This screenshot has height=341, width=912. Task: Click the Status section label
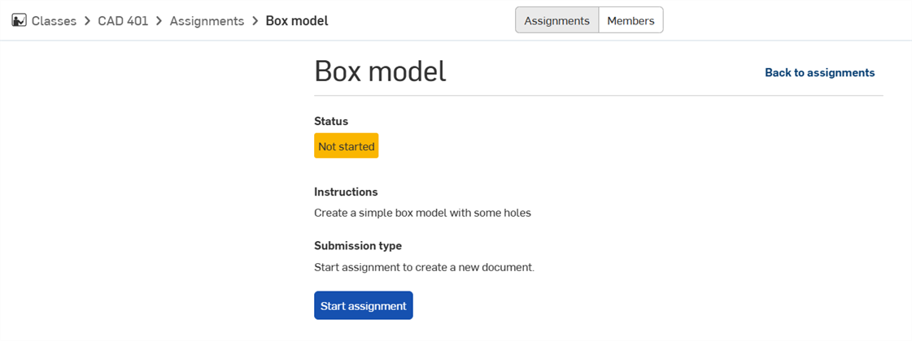click(x=331, y=121)
